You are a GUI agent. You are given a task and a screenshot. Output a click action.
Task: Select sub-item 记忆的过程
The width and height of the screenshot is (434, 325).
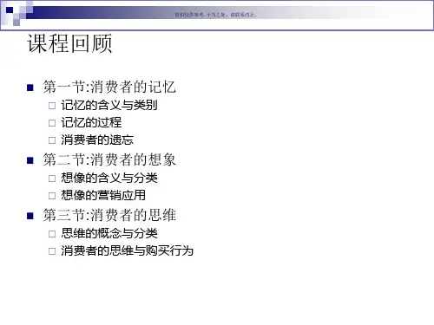[91, 122]
